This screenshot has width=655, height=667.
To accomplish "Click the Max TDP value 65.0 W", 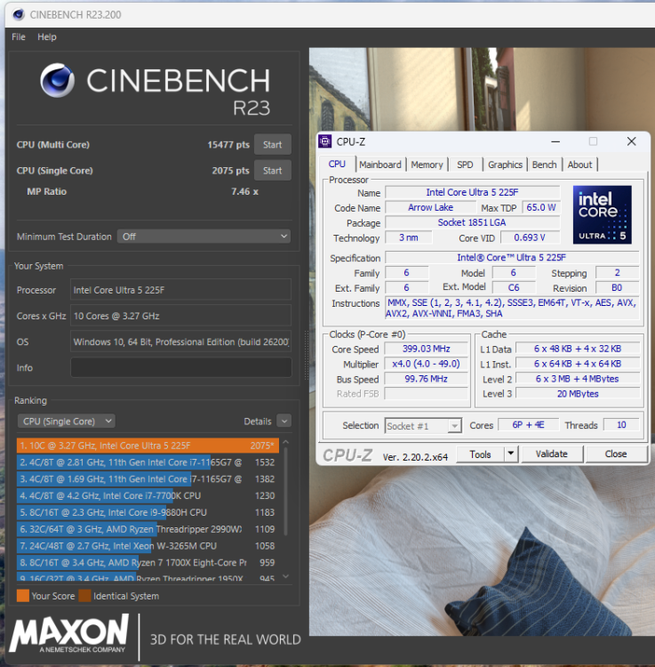I will (541, 207).
